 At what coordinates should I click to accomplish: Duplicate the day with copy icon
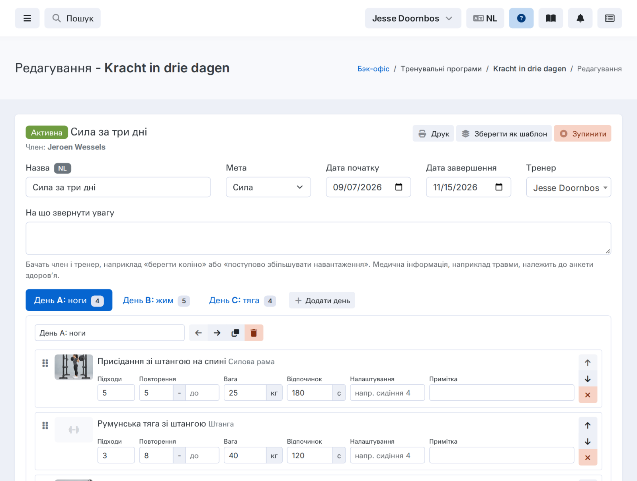coord(235,333)
